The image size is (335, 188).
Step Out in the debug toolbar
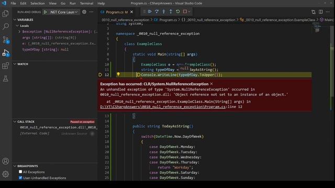pos(171,11)
